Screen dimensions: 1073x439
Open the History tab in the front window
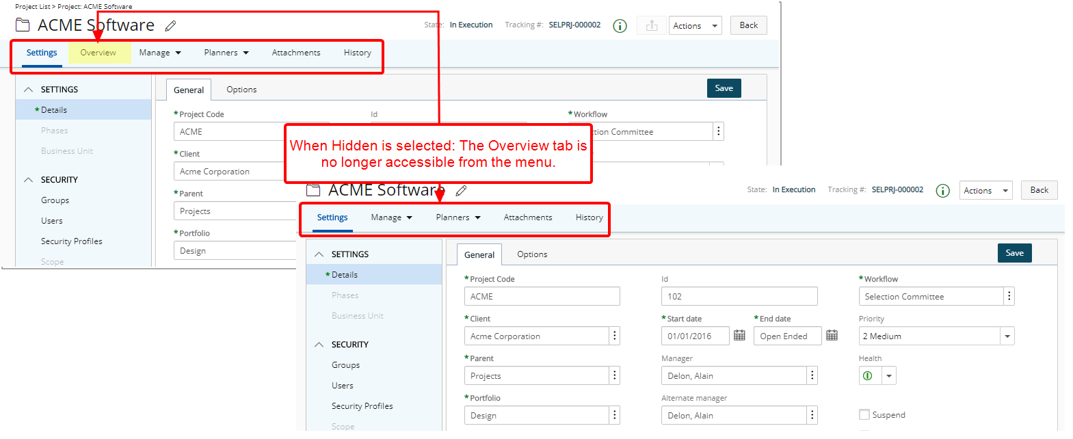pyautogui.click(x=590, y=217)
